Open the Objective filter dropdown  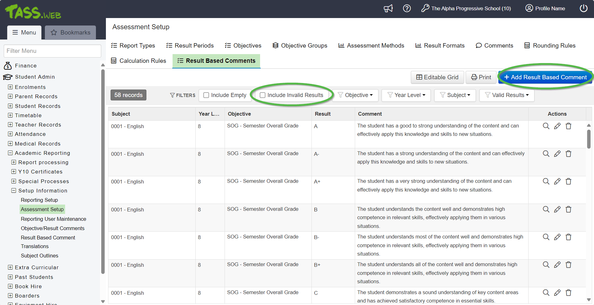coord(355,95)
